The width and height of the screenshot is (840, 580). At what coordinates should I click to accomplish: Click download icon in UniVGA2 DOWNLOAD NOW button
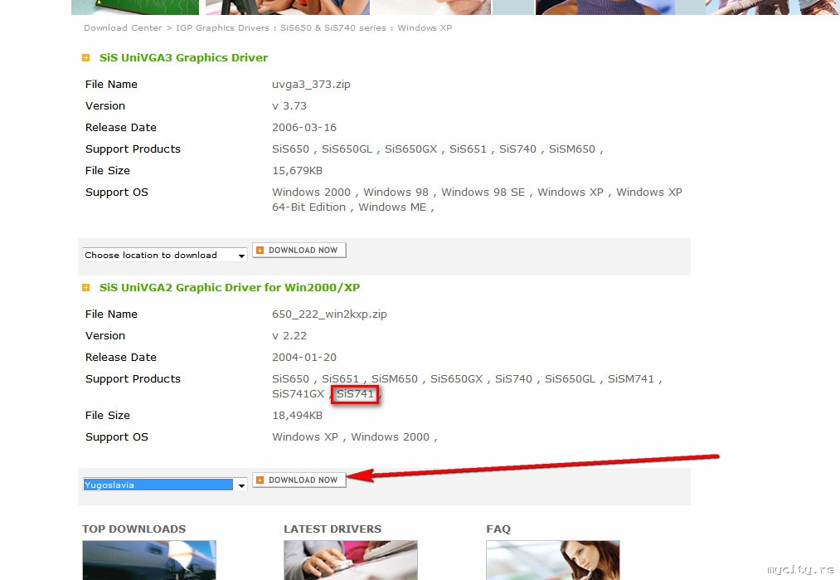(x=260, y=480)
